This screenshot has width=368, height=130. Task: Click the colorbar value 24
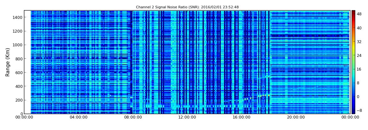tap(359, 55)
